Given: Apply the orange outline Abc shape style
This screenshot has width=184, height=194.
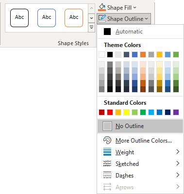Looking at the screenshot, I should pyautogui.click(x=74, y=18).
